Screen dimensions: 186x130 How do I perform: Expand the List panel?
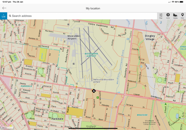pyautogui.click(x=3, y=16)
